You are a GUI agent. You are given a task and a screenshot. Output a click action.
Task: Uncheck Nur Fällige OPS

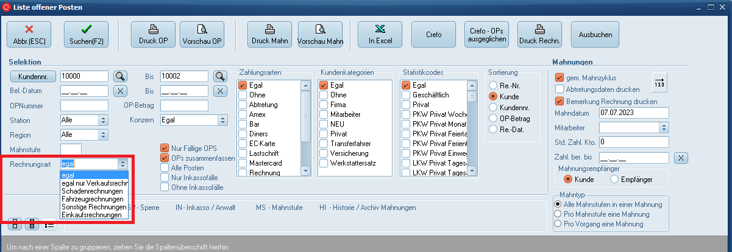tap(164, 148)
